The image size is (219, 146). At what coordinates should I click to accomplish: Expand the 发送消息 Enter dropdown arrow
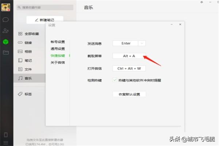pos(142,43)
